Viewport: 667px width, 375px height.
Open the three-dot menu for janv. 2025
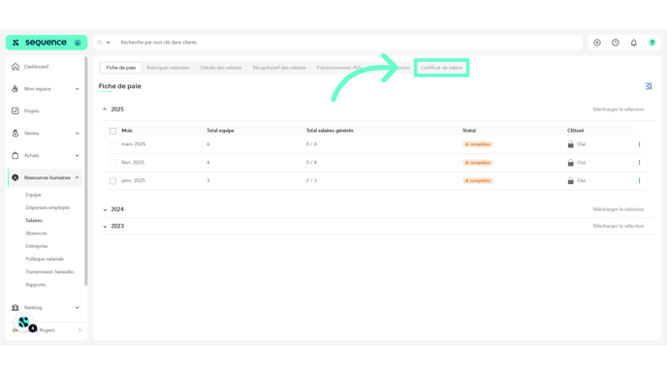[x=639, y=180]
